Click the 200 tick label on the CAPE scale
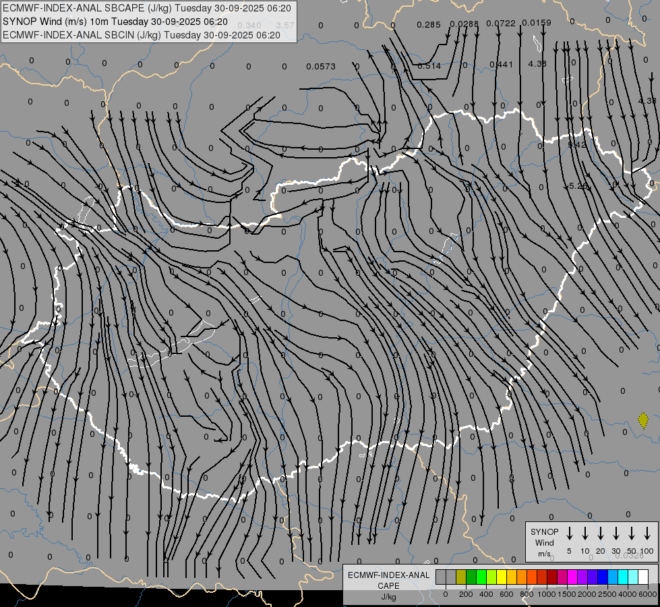 tap(466, 594)
